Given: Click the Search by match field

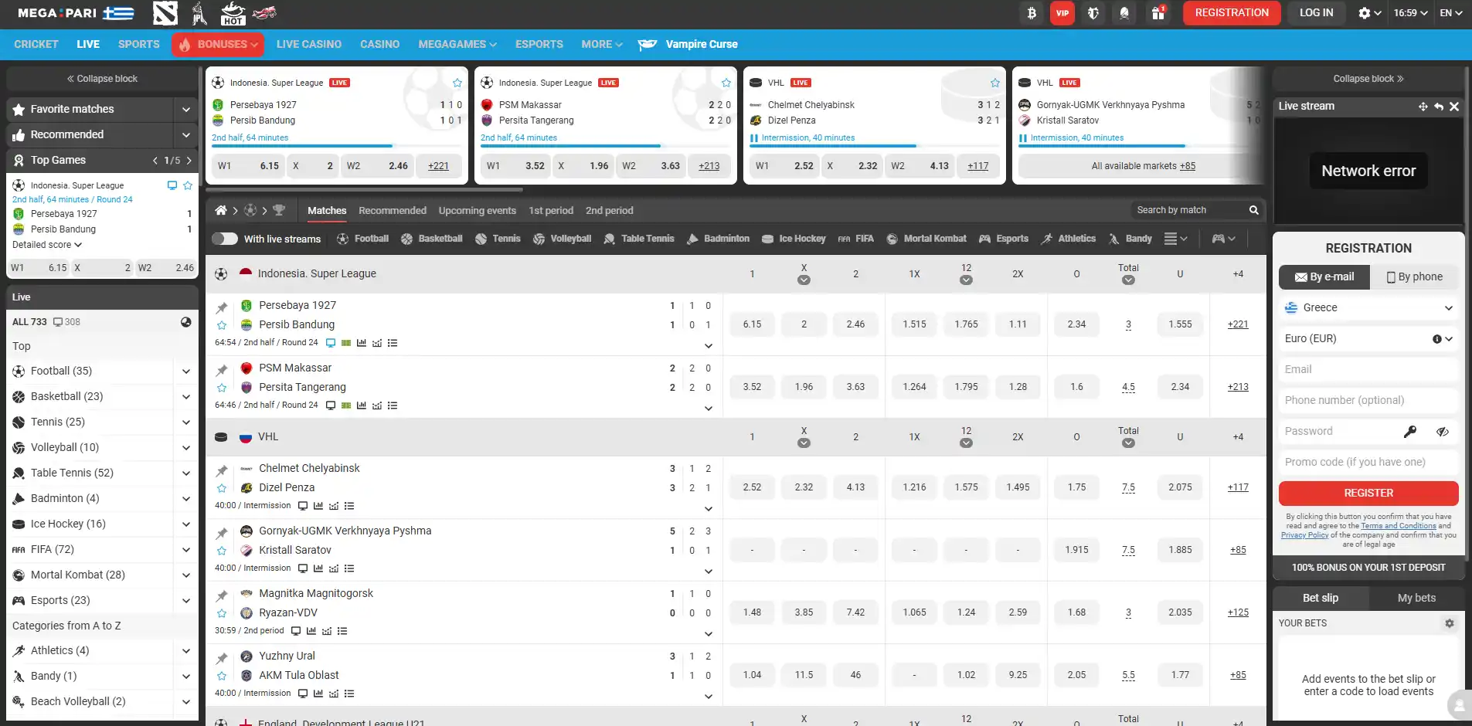Looking at the screenshot, I should [1190, 210].
